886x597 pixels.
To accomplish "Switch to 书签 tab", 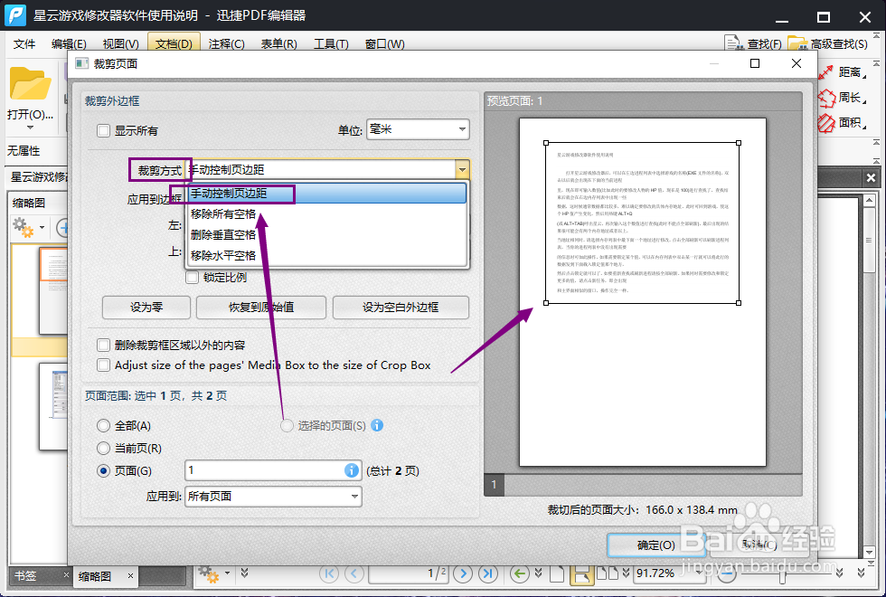I will 25,576.
